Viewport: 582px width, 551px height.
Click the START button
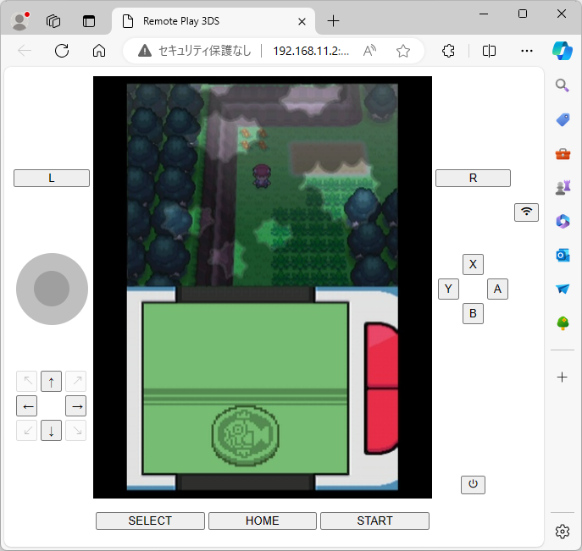374,521
